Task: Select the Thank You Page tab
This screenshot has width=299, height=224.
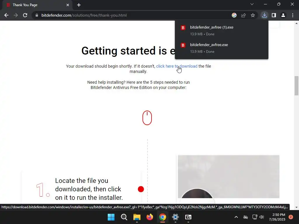Action: (37, 5)
